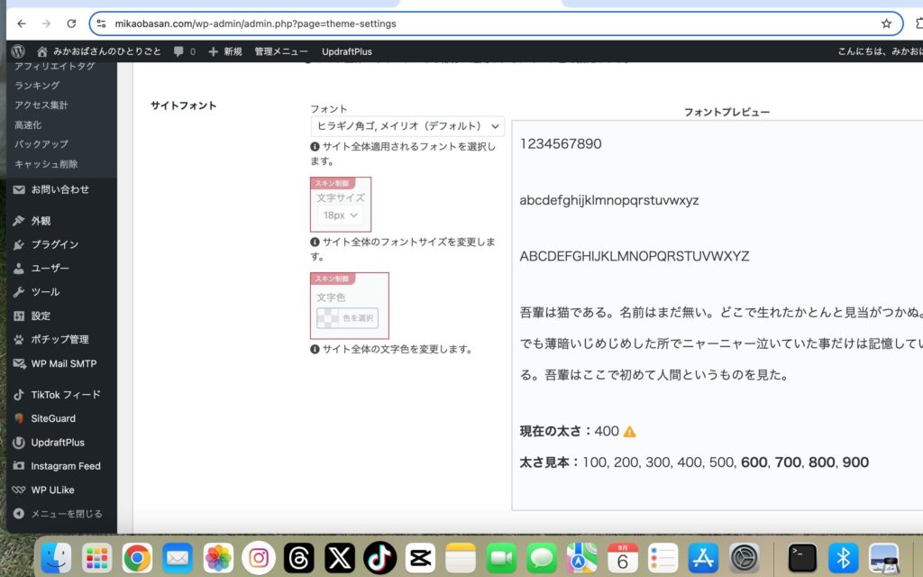Expand the フォント dropdown selector
The height and width of the screenshot is (577, 923).
pos(407,126)
